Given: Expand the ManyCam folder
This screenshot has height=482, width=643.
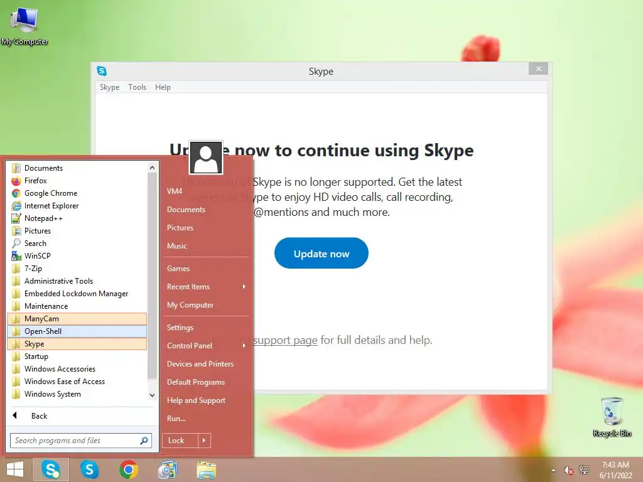Looking at the screenshot, I should (x=77, y=318).
